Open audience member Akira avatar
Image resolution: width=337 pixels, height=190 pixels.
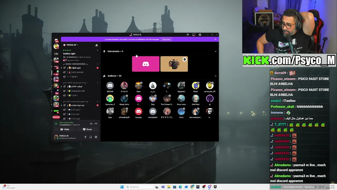pyautogui.click(x=181, y=111)
